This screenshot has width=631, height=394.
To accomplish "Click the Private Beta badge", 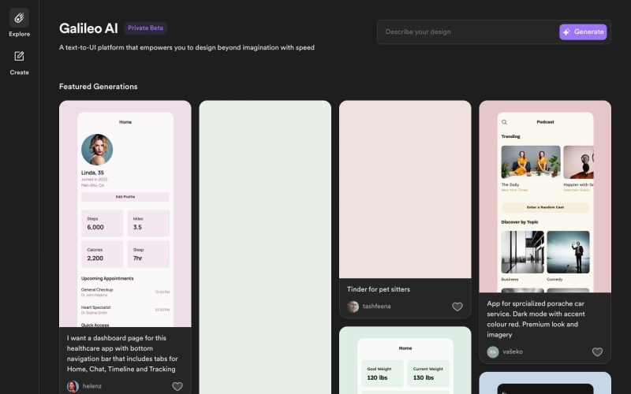I will [145, 28].
